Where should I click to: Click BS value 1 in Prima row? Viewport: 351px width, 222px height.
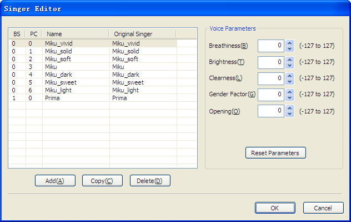14,98
